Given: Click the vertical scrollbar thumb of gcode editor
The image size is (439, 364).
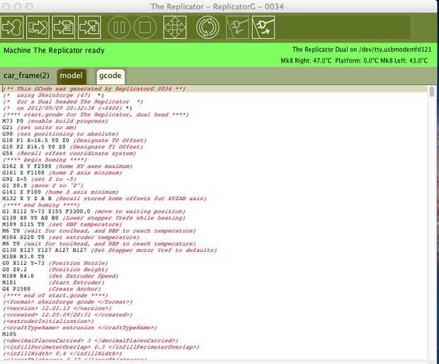Looking at the screenshot, I should [x=432, y=92].
